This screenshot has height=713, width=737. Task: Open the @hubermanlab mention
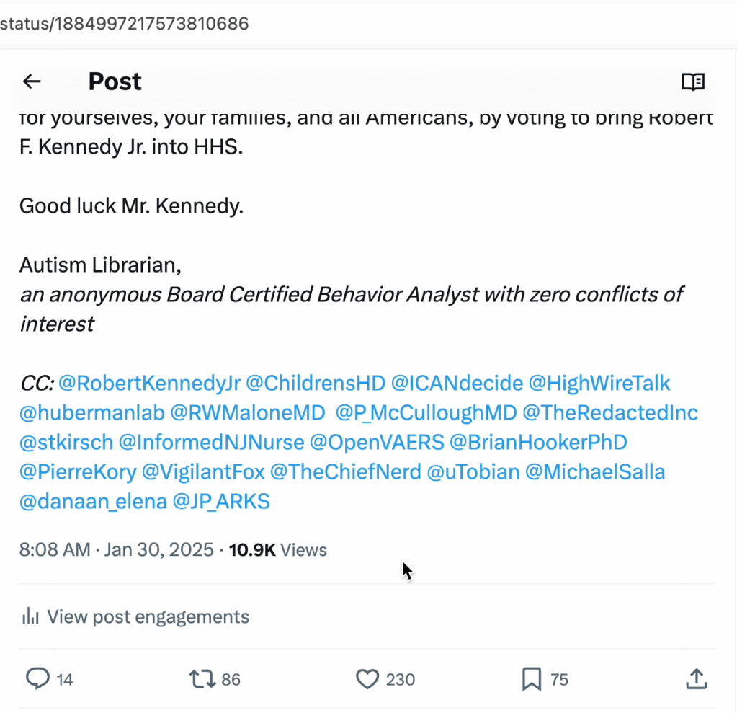coord(91,412)
